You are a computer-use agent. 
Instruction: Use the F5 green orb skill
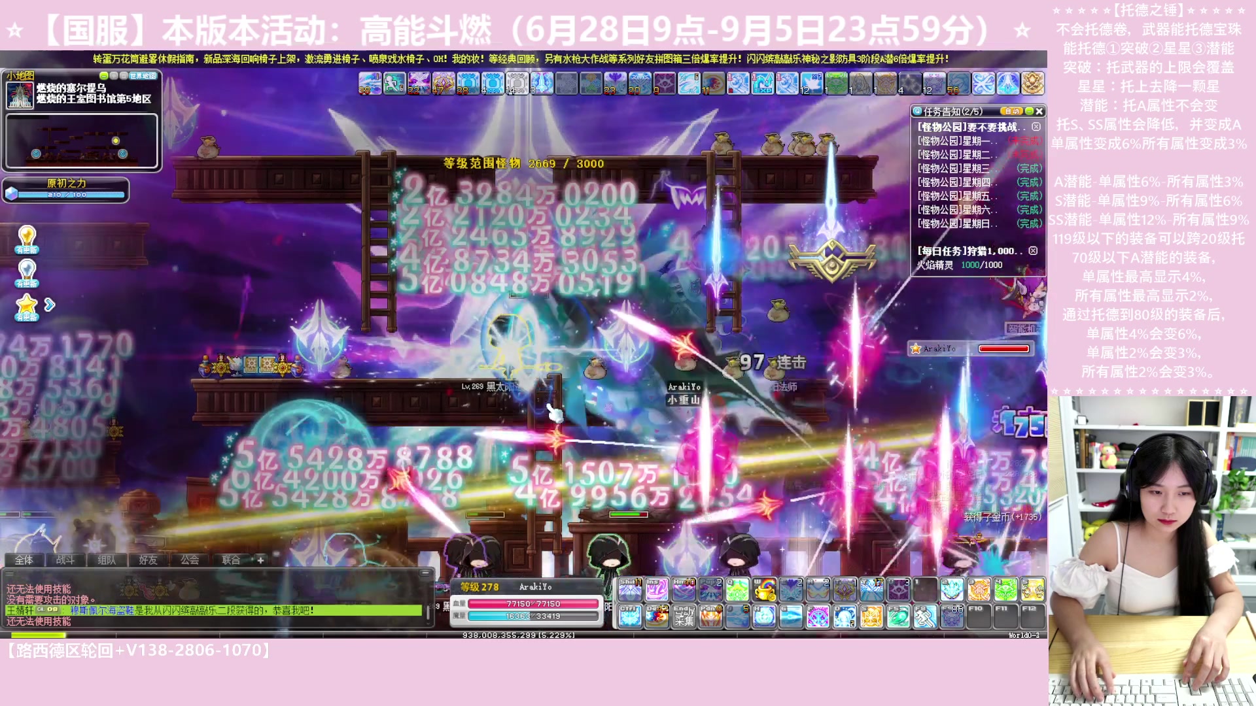(898, 616)
